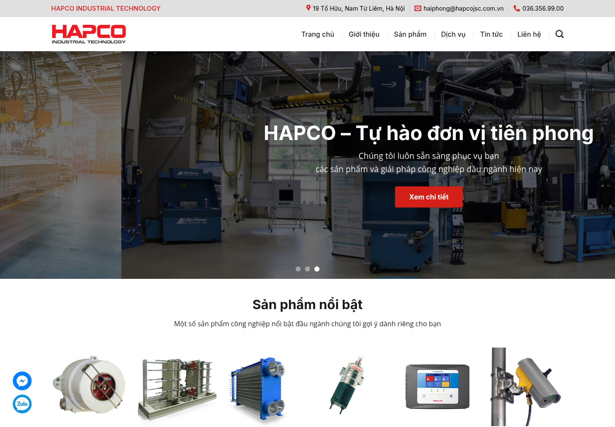Click the Sản phẩm nổi bật heading

307,304
